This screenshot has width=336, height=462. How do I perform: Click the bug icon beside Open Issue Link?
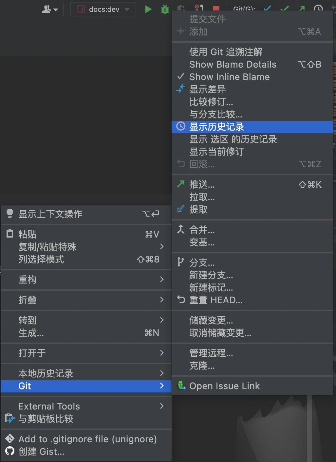point(181,386)
